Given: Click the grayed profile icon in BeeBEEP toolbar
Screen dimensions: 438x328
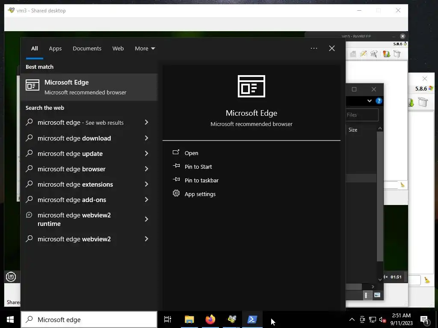Looking at the screenshot, I should 353,54.
